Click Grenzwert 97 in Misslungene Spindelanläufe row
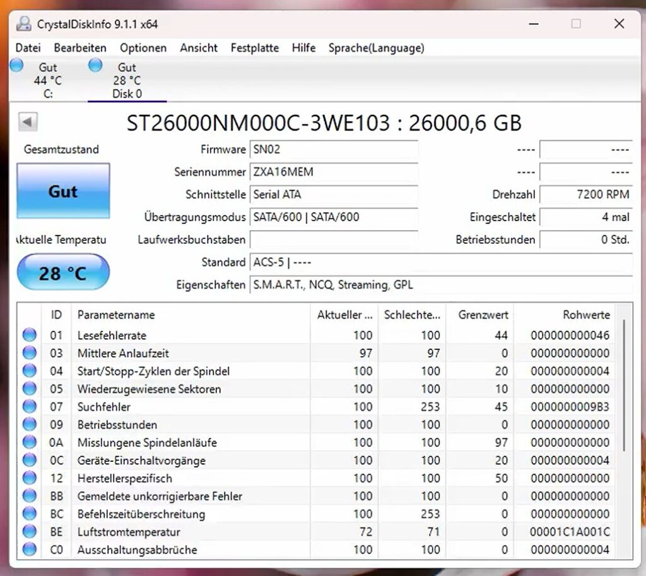 501,442
